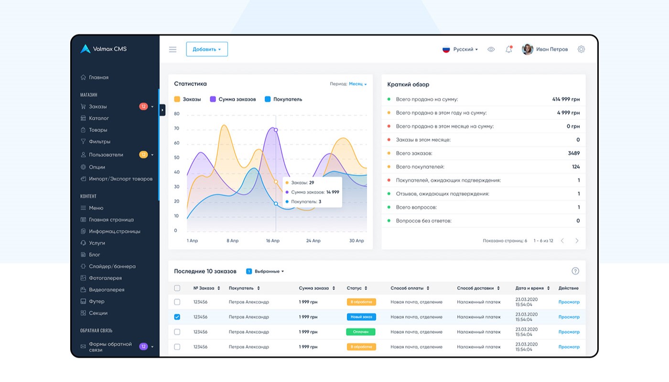Open the Добавить dropdown
The width and height of the screenshot is (669, 382).
pos(206,49)
